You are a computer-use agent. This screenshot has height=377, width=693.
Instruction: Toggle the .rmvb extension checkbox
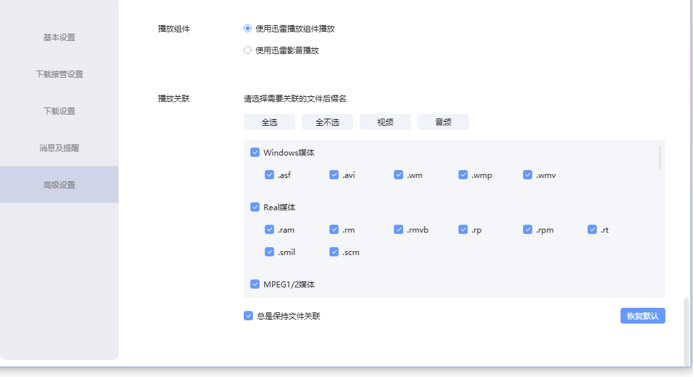pyautogui.click(x=399, y=229)
